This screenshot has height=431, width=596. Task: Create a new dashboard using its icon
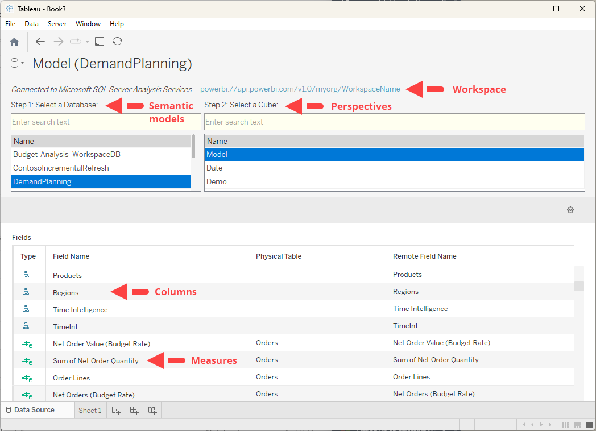[x=134, y=410]
